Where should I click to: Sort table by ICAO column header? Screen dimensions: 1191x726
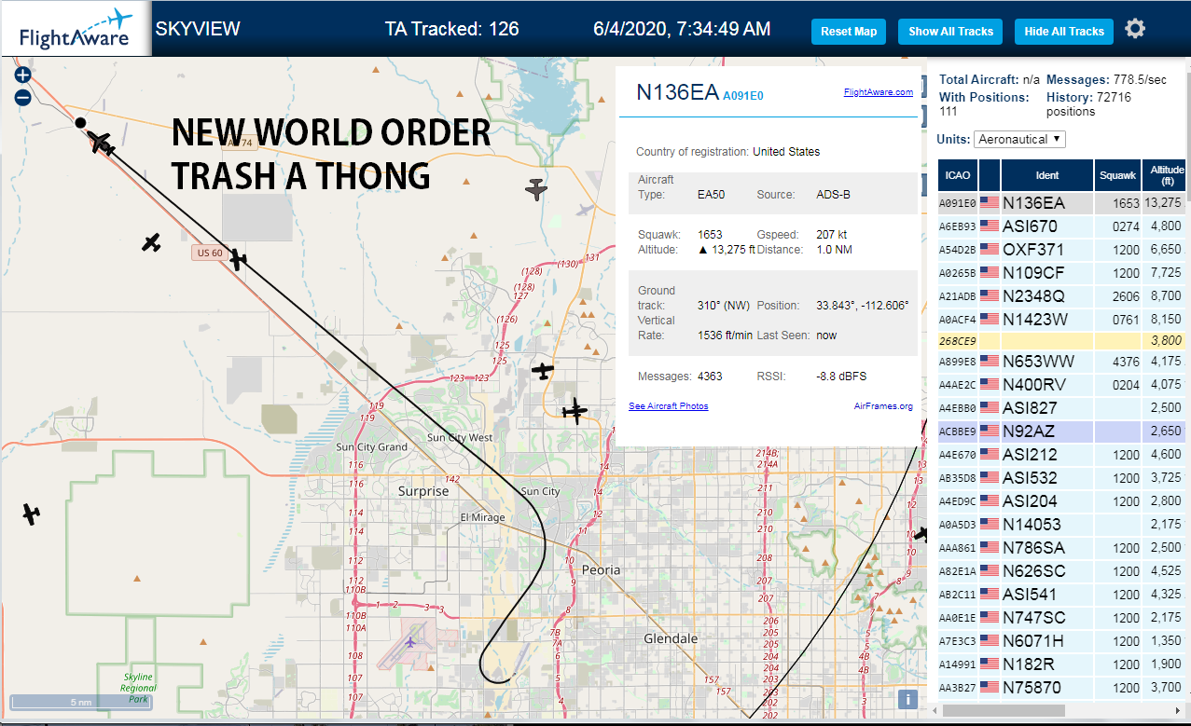[x=957, y=175]
